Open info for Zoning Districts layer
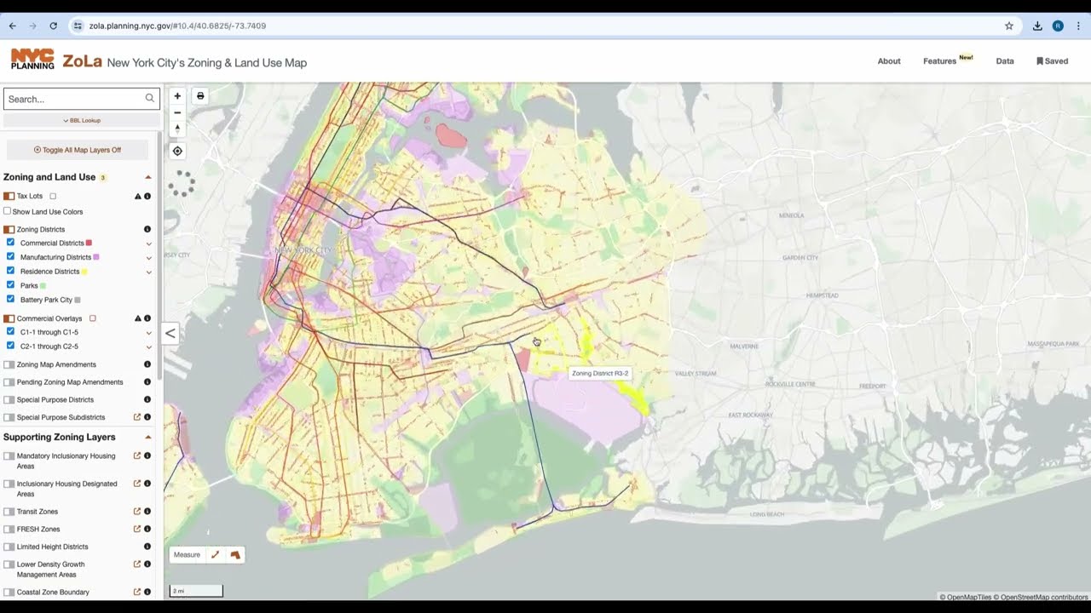 point(147,229)
